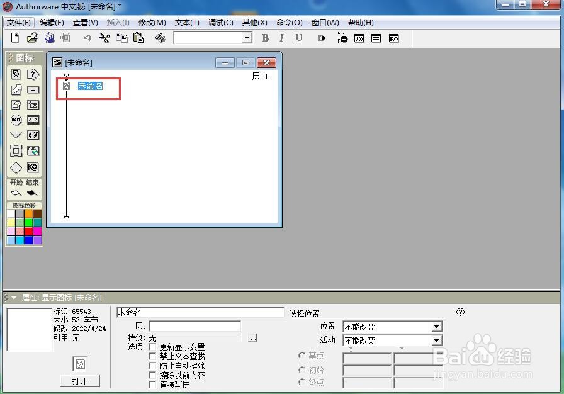Click the Paste clipboard icon

tap(138, 38)
